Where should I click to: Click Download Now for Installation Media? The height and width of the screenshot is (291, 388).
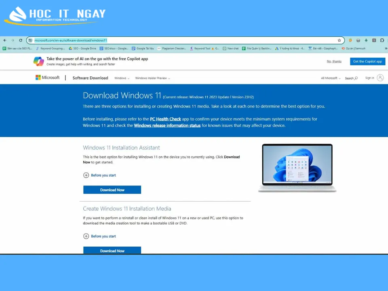(x=112, y=250)
